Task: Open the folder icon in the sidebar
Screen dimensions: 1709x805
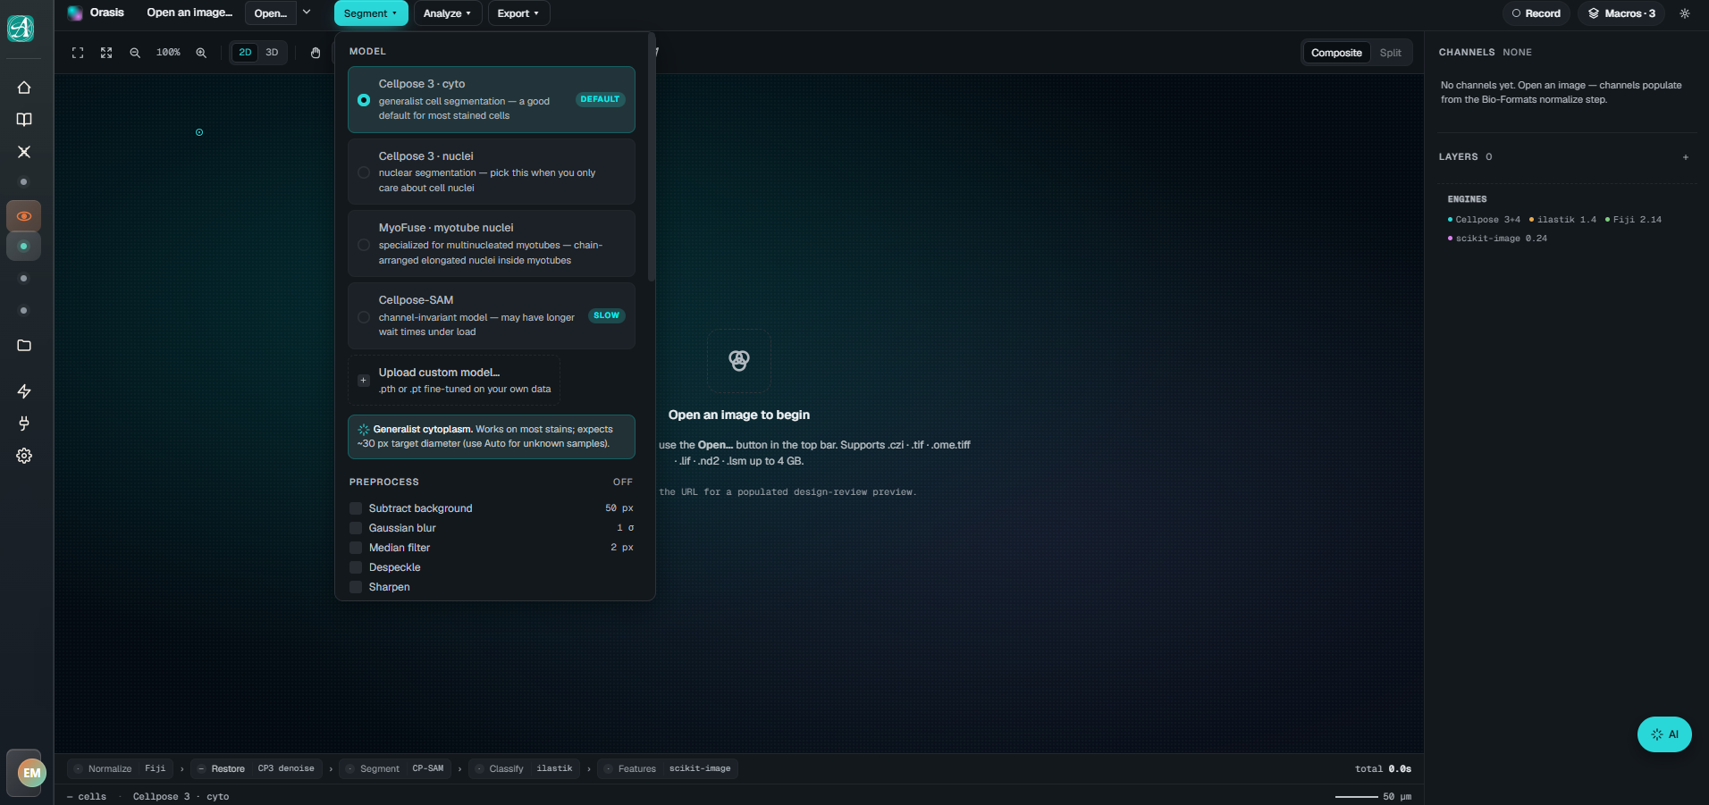Action: click(24, 345)
